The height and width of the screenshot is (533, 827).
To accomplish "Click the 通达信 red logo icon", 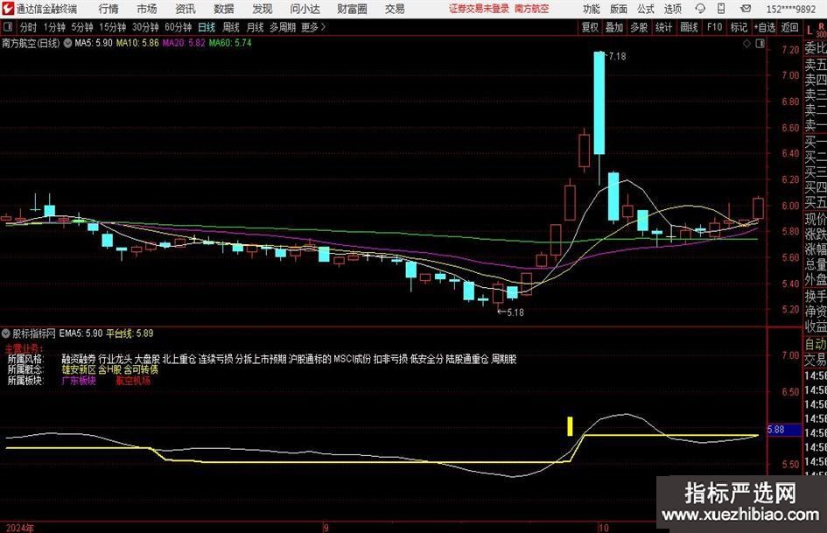I will (x=8, y=9).
